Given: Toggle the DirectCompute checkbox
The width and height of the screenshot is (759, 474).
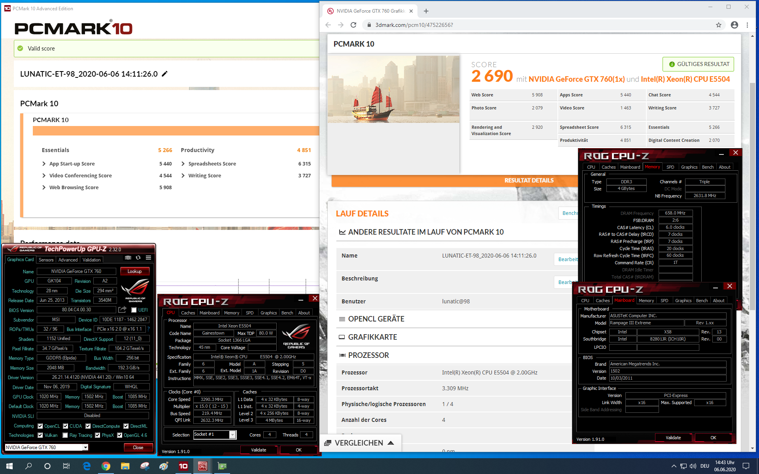Looking at the screenshot, I should (x=89, y=426).
